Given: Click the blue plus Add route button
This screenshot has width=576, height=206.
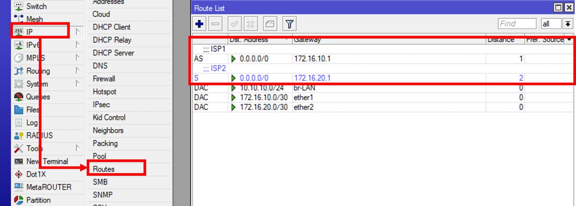Looking at the screenshot, I should coord(199,24).
